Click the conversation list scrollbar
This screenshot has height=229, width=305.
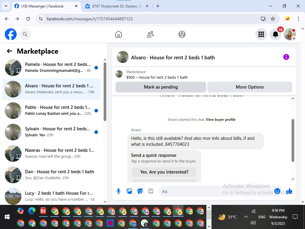[x=105, y=92]
